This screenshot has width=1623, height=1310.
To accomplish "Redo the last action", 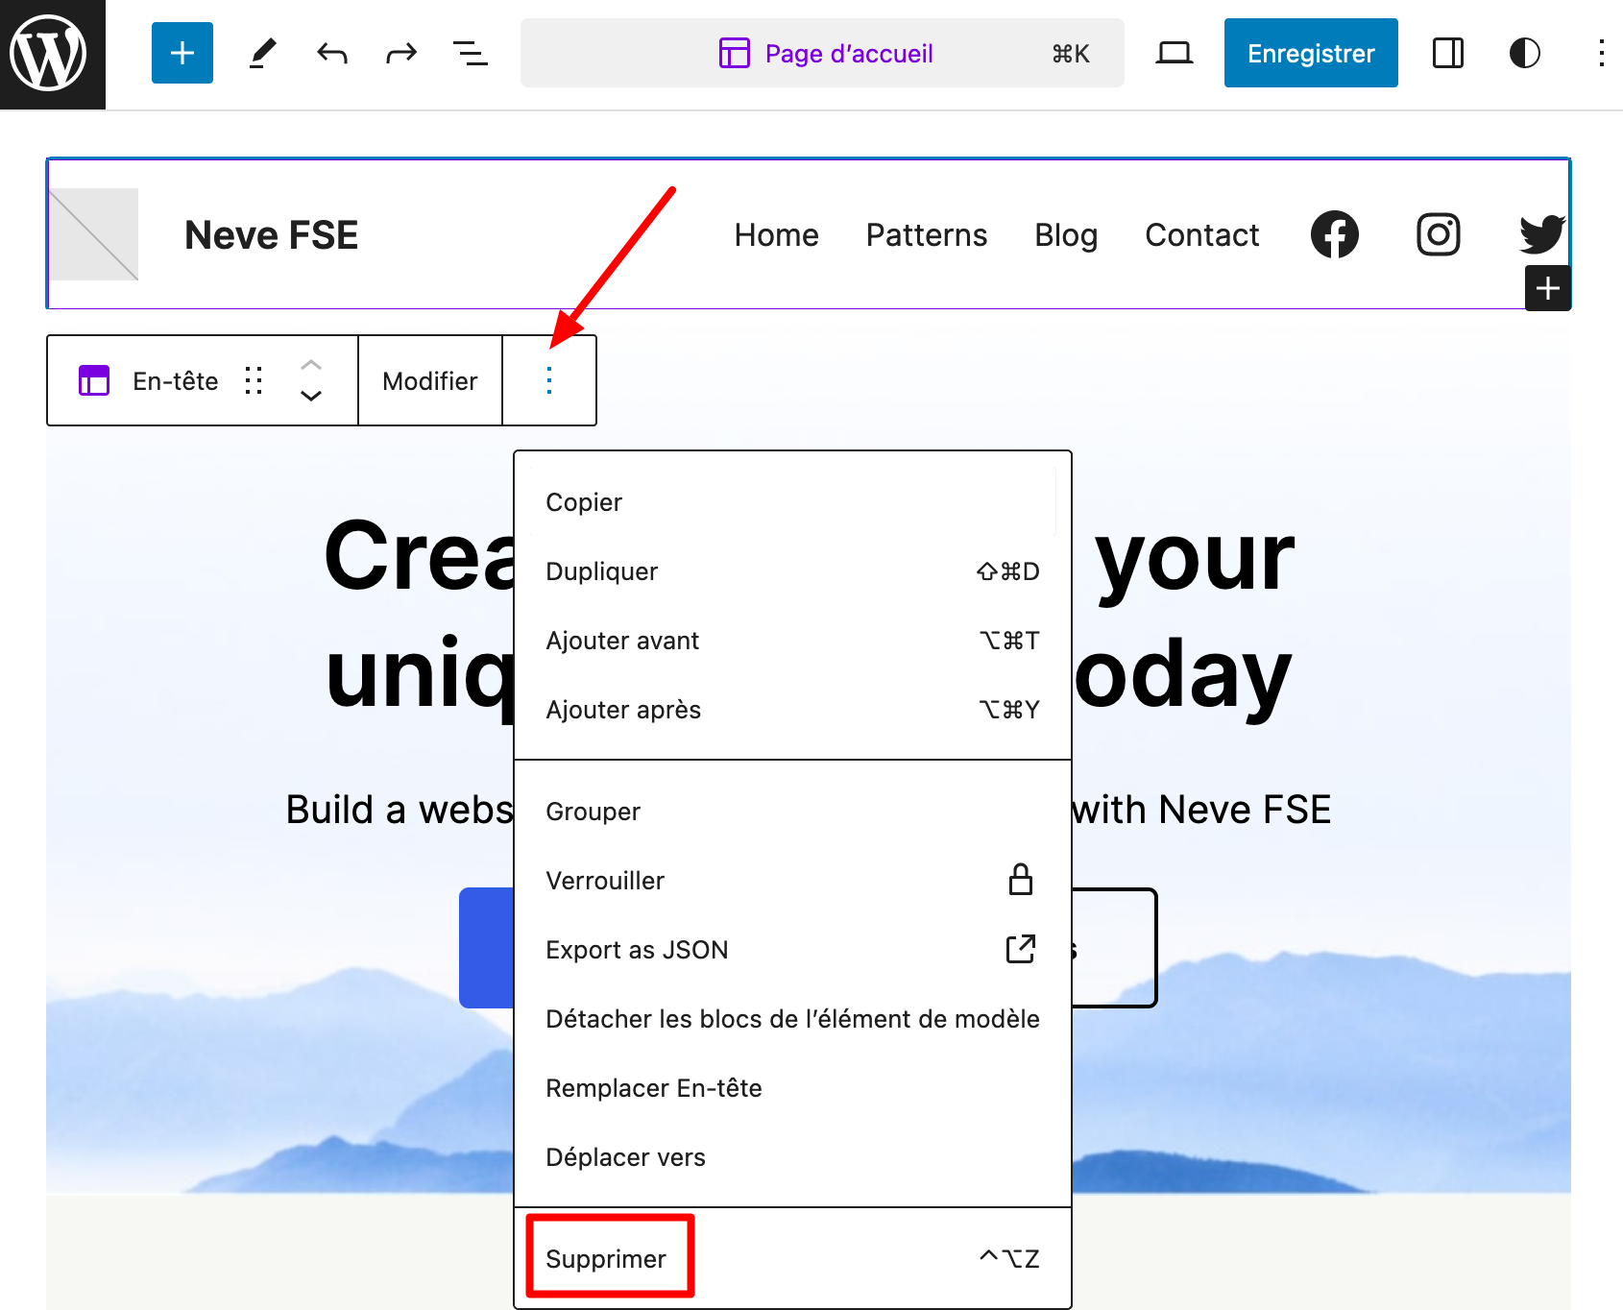I will [401, 54].
